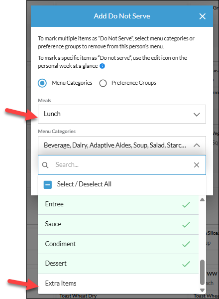The width and height of the screenshot is (219, 299).
Task: Select the Menu Categories radio button
Action: click(42, 83)
